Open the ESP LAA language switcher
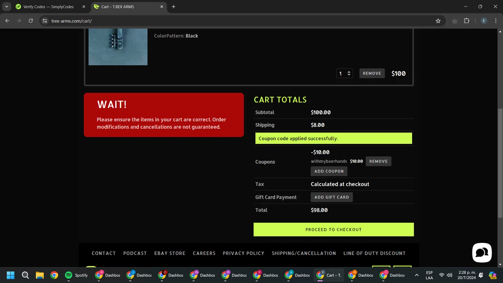The height and width of the screenshot is (283, 503). 429,275
